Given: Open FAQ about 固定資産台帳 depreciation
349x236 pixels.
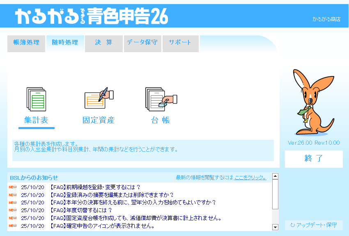Looking at the screenshot, I should 135,218.
